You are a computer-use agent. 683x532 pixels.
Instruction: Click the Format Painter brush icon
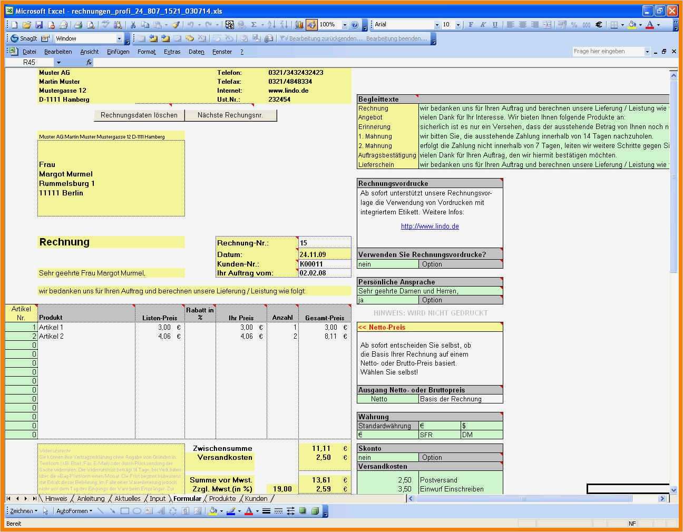[175, 24]
